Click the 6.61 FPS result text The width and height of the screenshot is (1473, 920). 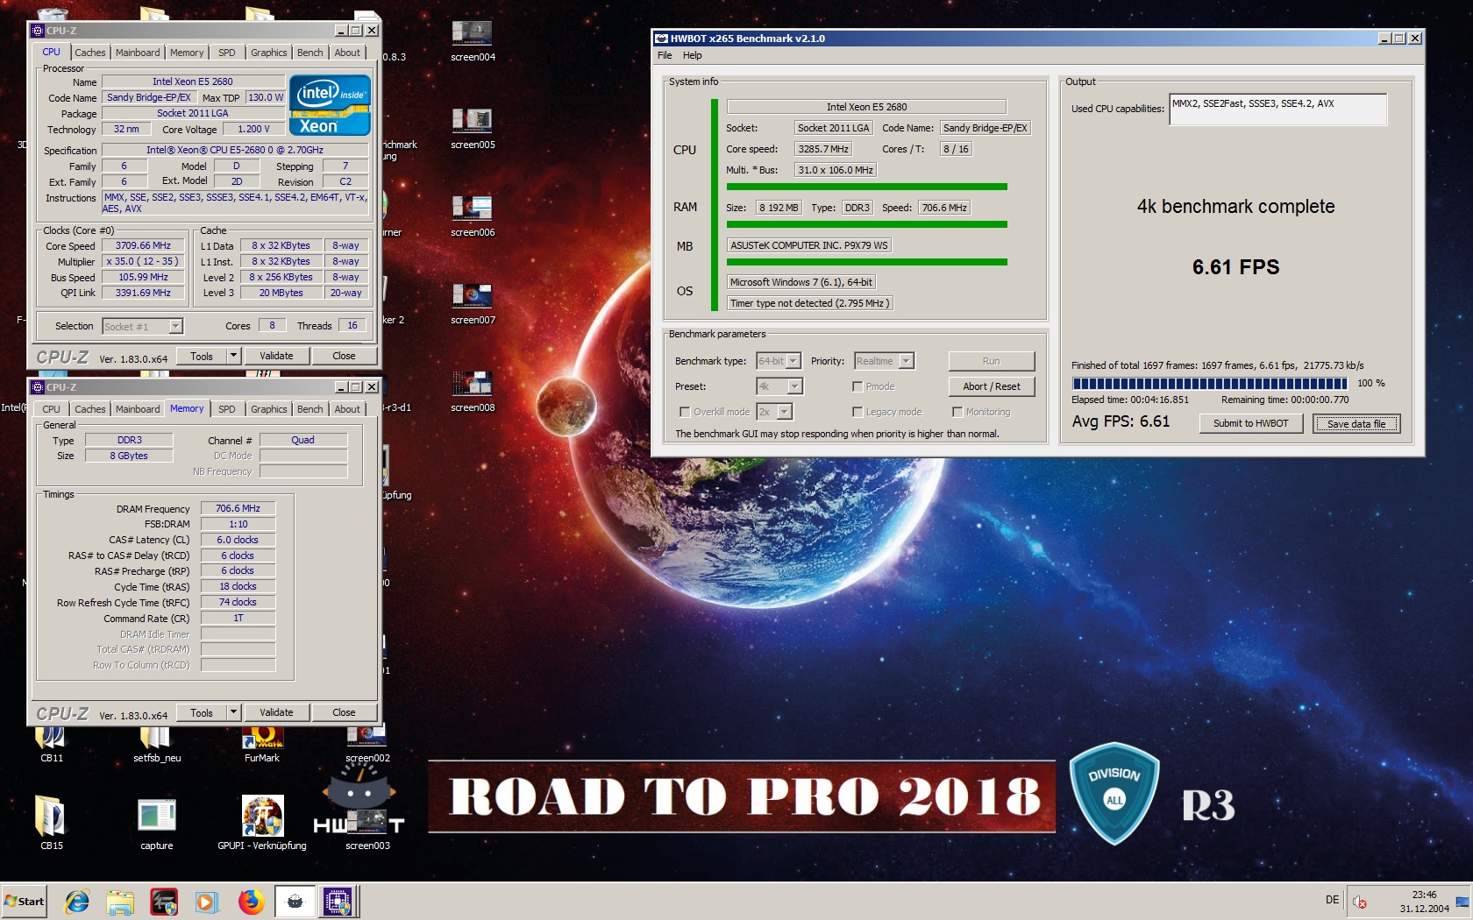pyautogui.click(x=1235, y=267)
